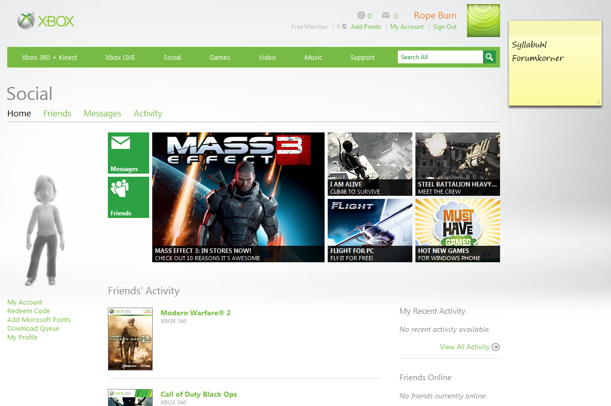The width and height of the screenshot is (611, 406).
Task: Click My Account link in header
Action: [407, 27]
